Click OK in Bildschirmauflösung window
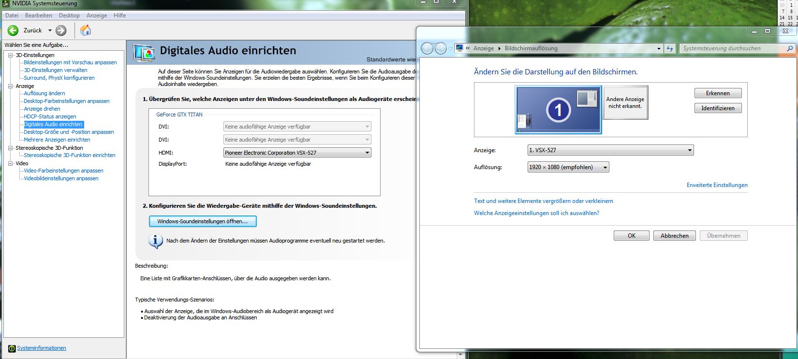 [632, 236]
